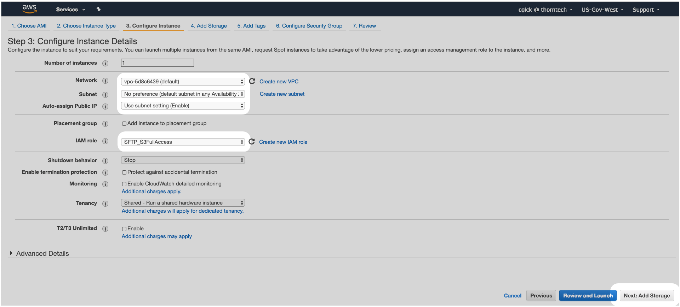Open the Tenancy dropdown
680x307 pixels.
[183, 203]
